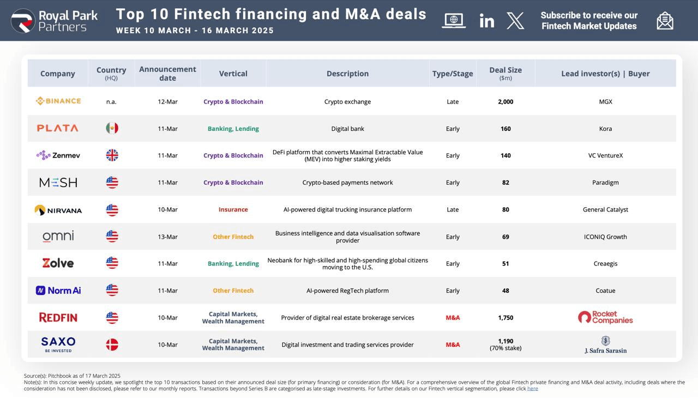Click the newsletter envelope icon

point(665,21)
